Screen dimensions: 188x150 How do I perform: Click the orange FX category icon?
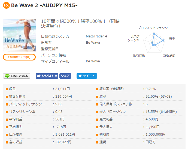6,5
